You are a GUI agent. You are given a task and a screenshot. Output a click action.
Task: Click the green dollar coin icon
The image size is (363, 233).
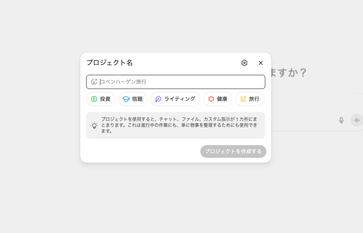pyautogui.click(x=94, y=99)
